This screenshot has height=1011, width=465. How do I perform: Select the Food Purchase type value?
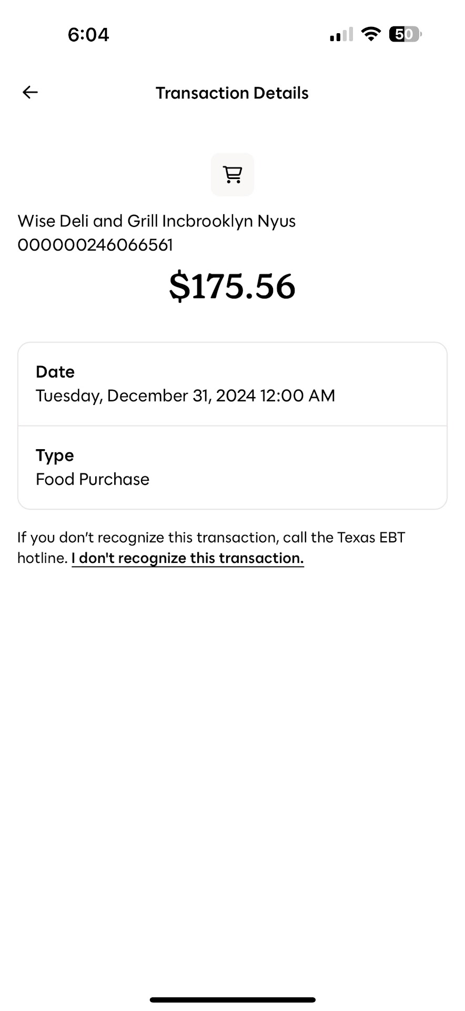pos(93,479)
